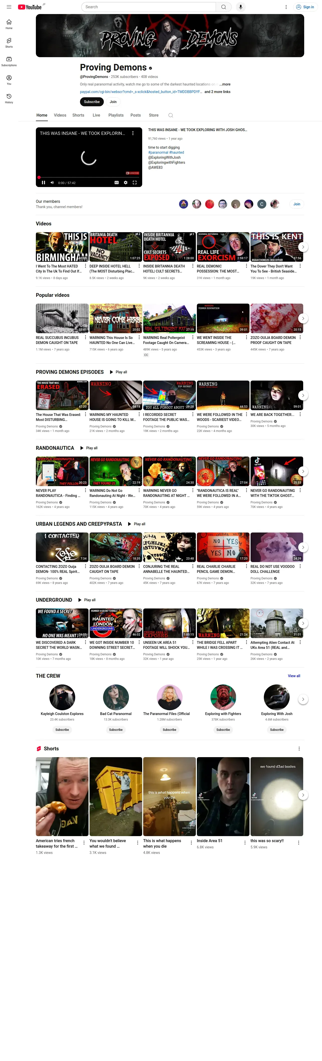Play all PROVING DEMONS EPISODES
Viewport: 322px width, 1061px height.
[118, 372]
